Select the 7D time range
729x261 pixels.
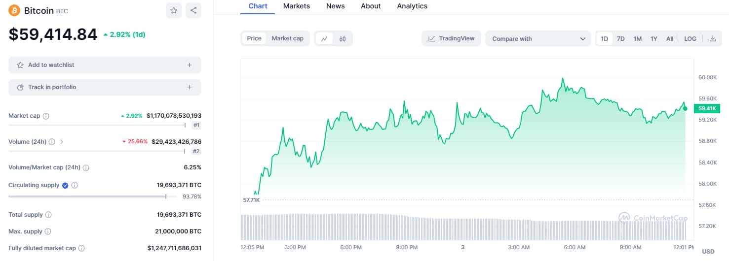tap(620, 38)
